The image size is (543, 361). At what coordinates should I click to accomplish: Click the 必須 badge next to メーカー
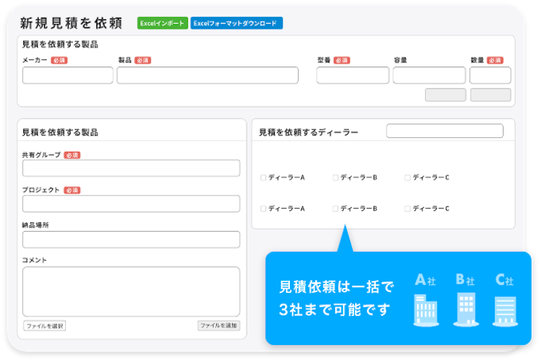coord(59,60)
